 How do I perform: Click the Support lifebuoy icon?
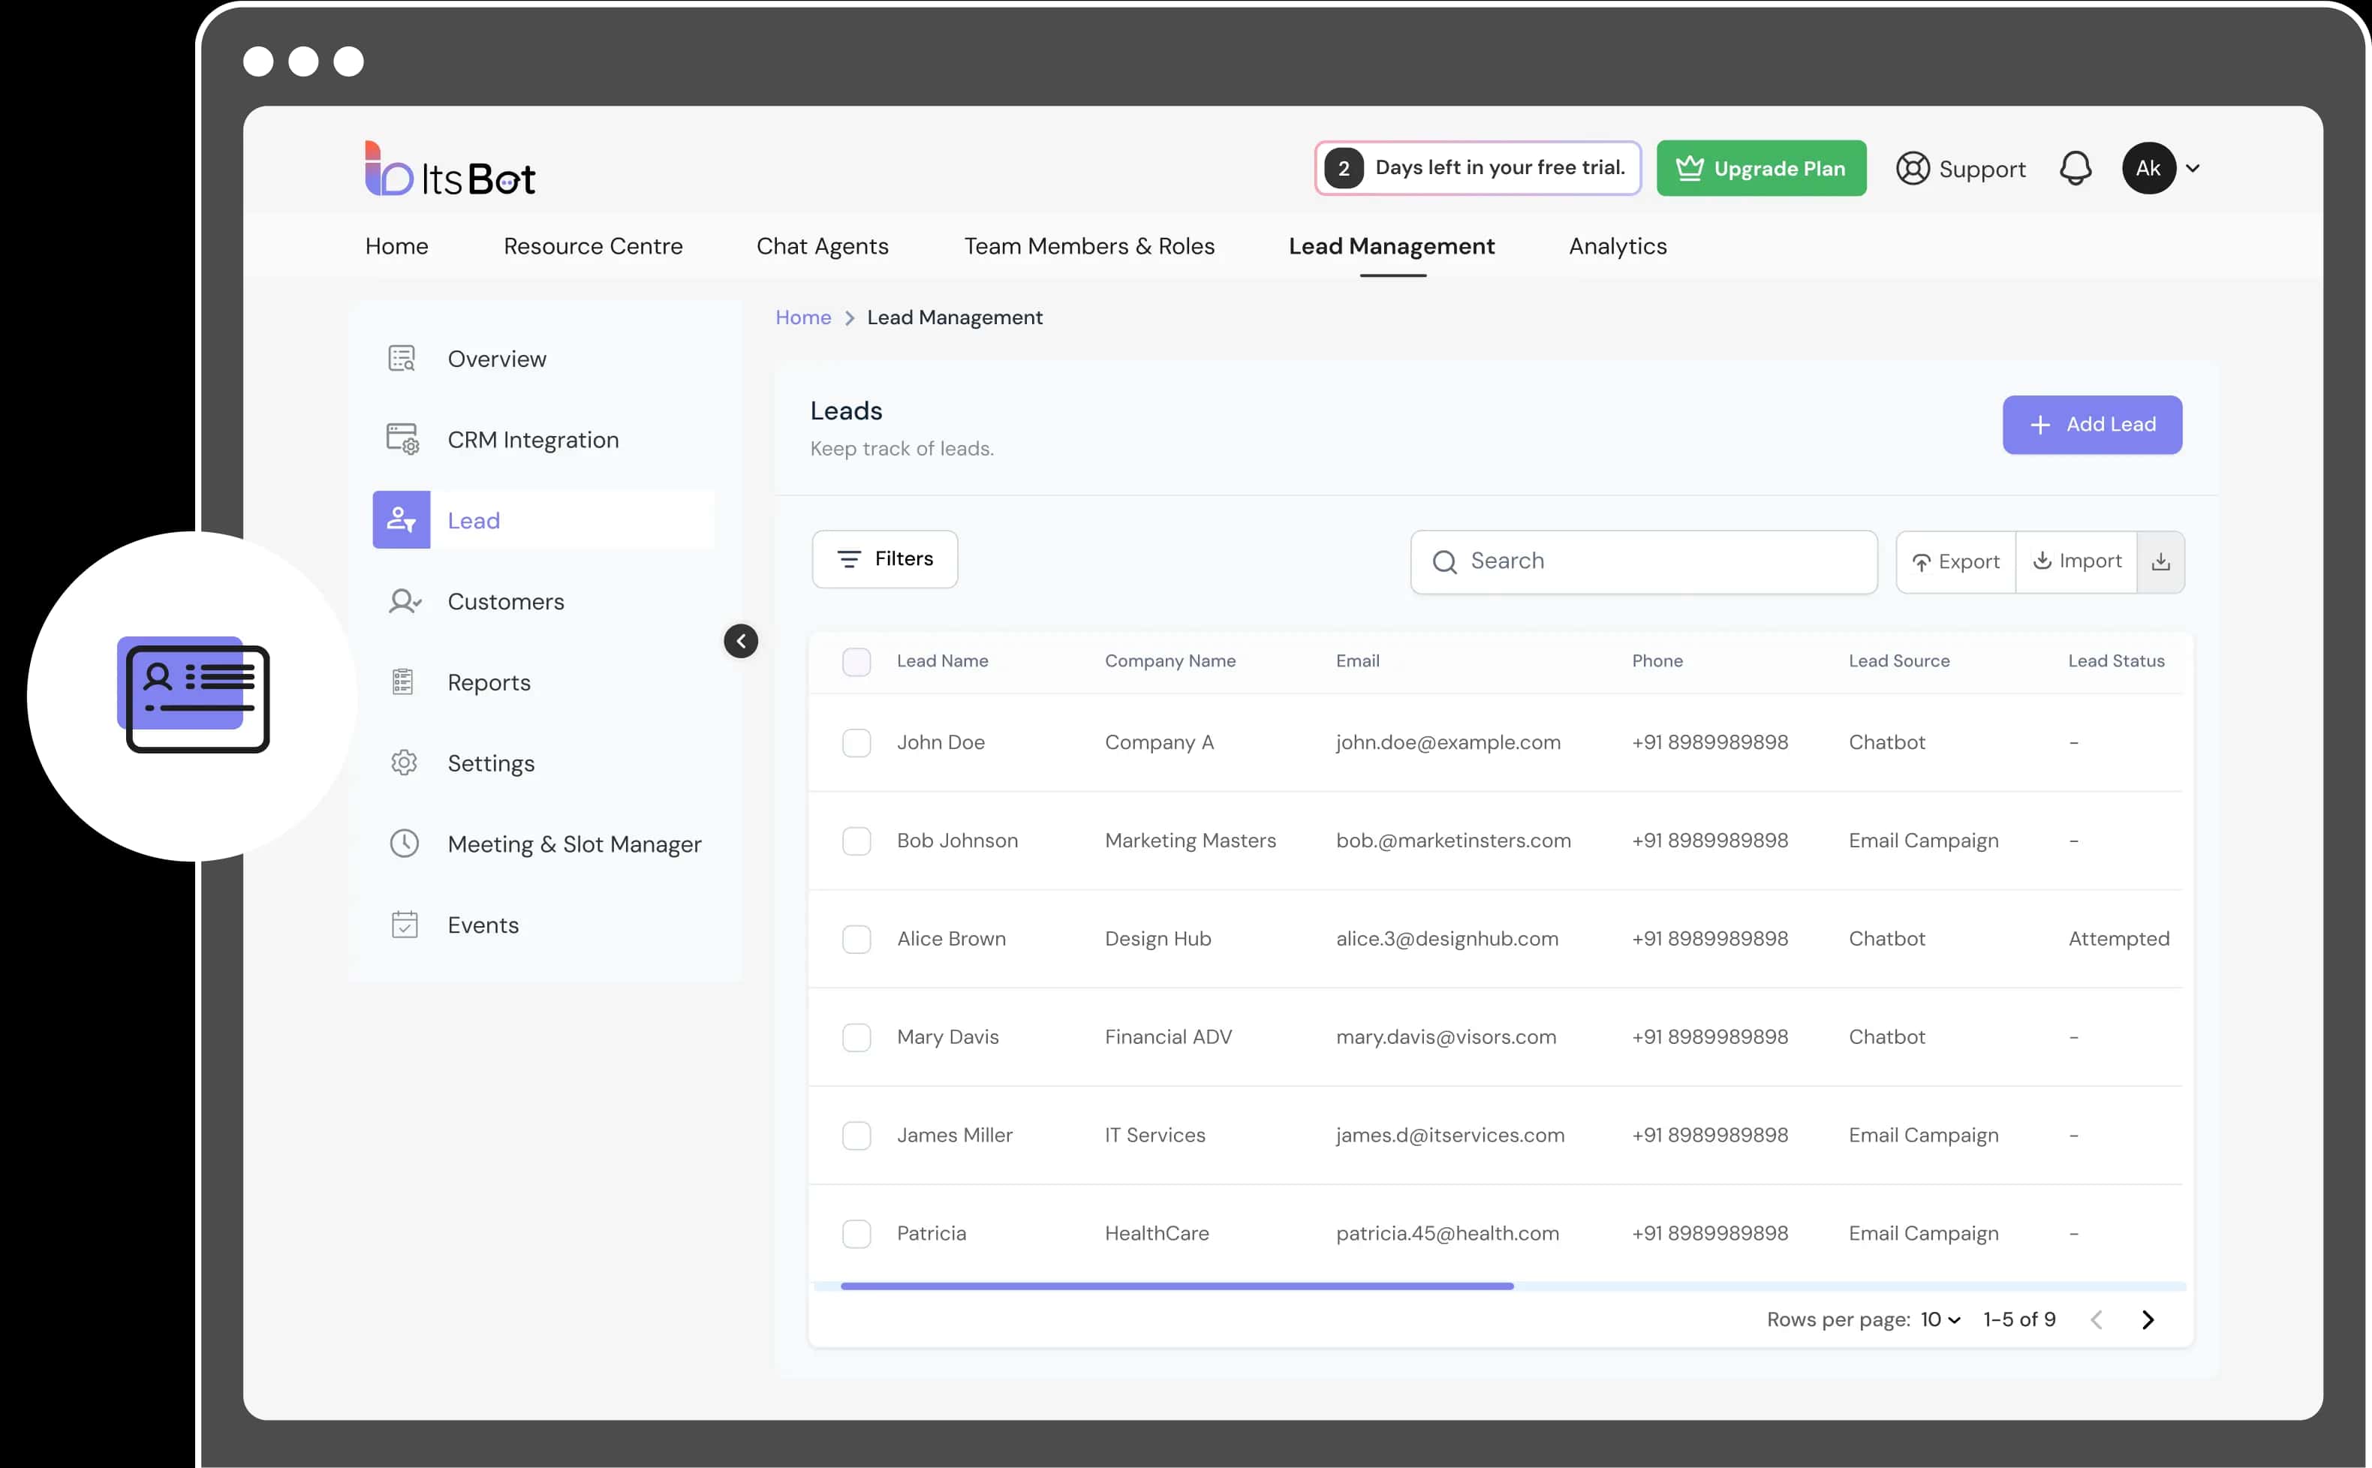(1912, 168)
